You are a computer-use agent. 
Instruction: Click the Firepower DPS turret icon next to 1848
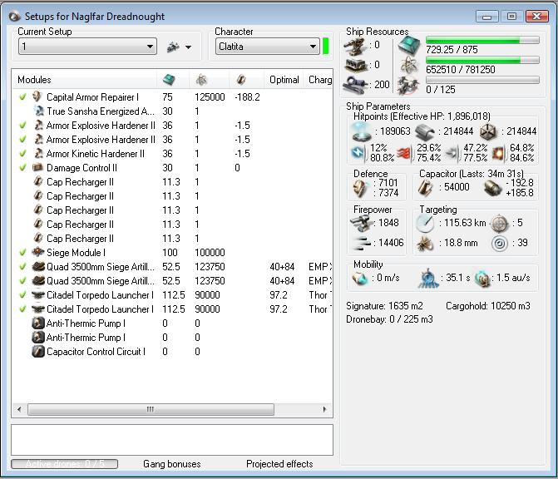[361, 223]
